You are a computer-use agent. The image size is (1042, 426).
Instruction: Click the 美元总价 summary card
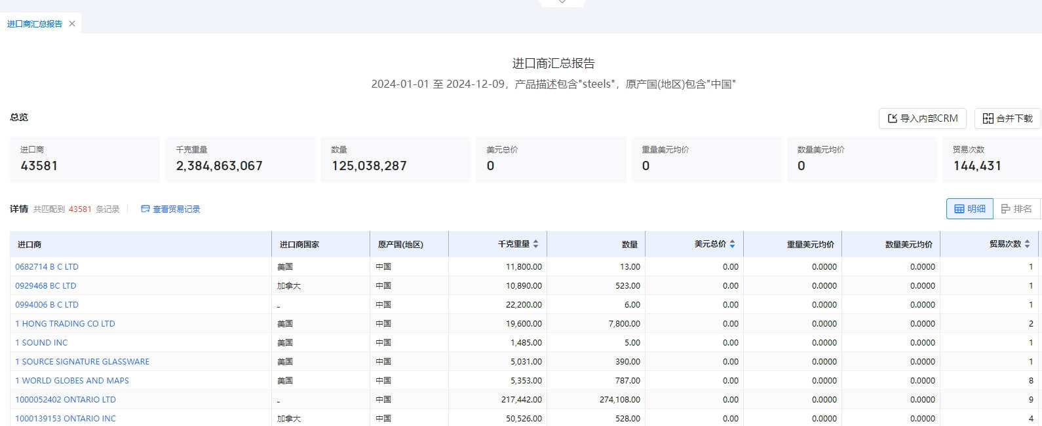click(x=550, y=159)
